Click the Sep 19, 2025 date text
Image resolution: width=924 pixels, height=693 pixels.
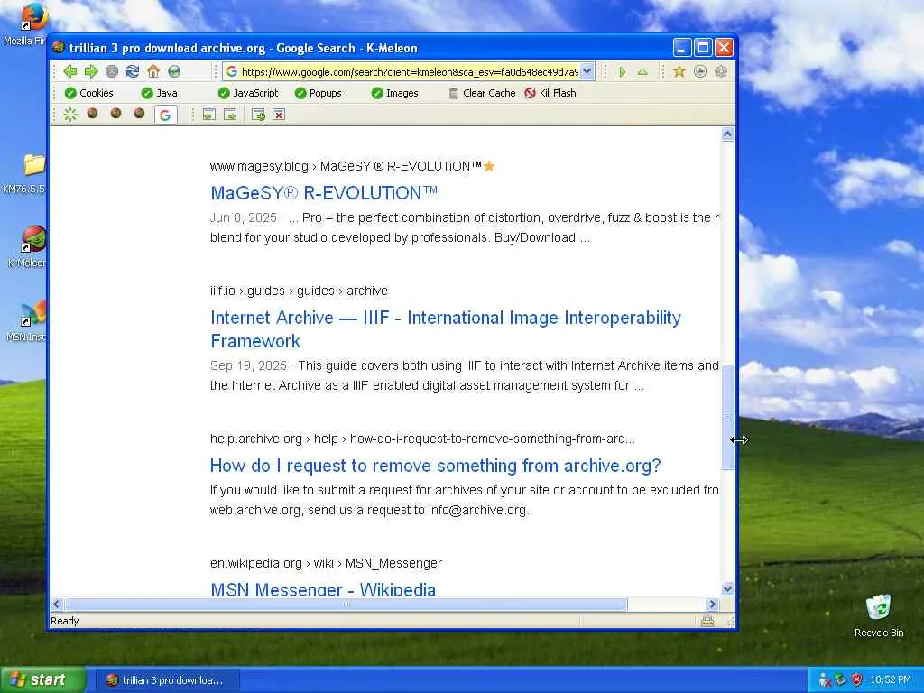[248, 365]
